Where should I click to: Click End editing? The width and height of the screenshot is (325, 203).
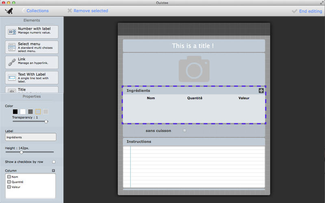click(x=307, y=11)
